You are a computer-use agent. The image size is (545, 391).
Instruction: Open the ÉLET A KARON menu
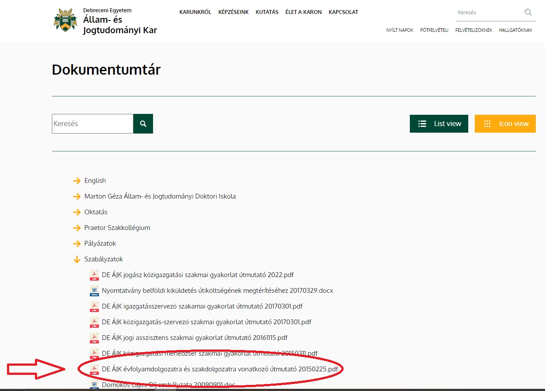[x=303, y=12]
